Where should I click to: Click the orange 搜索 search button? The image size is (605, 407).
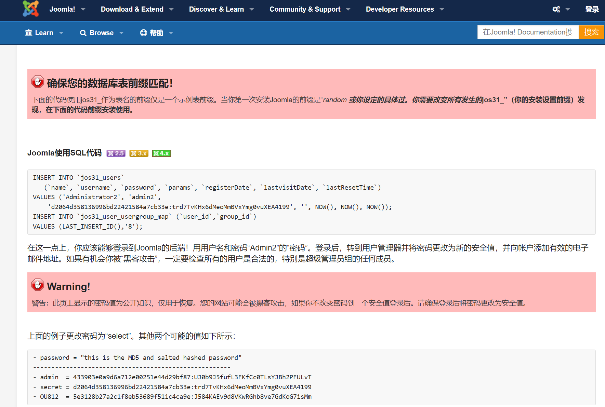point(591,32)
